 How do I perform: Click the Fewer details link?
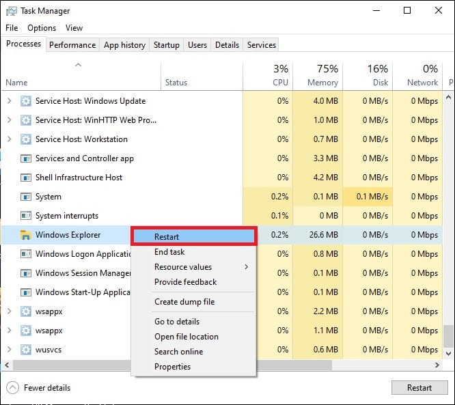47,388
